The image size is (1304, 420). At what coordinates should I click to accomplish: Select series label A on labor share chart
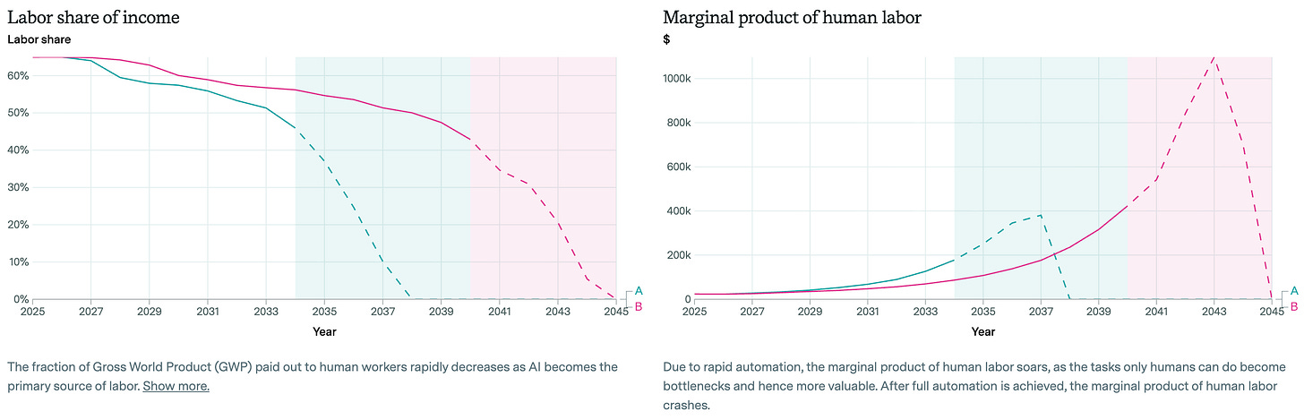click(x=639, y=290)
